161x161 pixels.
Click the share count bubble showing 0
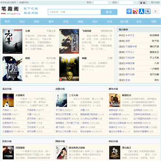[156, 11]
